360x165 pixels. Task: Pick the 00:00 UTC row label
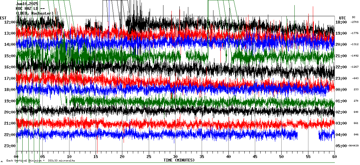pos(341,90)
